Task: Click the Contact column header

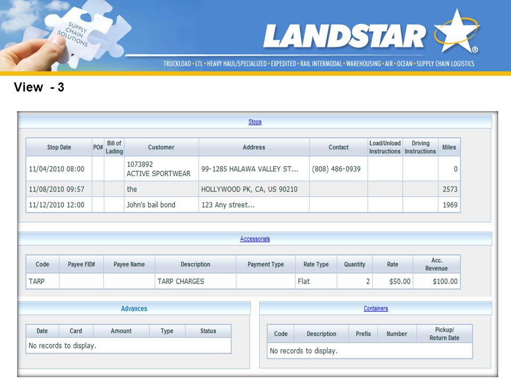Action: coord(339,147)
